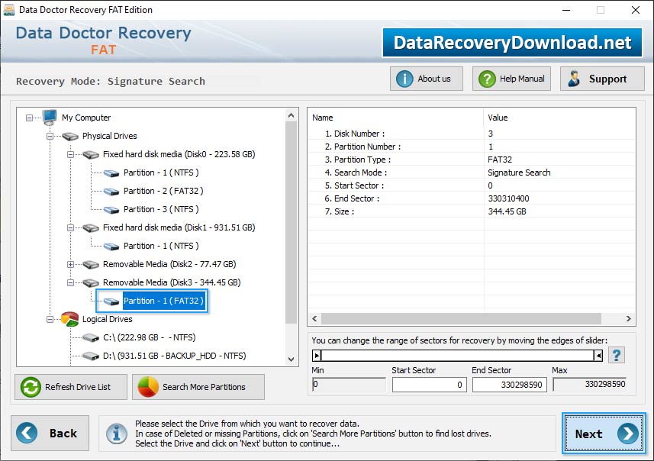This screenshot has width=654, height=461.
Task: Click the 'Signature Search' value cell
Action: coord(519,172)
